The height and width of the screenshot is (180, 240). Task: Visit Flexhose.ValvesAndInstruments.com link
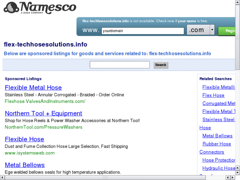click(x=45, y=101)
